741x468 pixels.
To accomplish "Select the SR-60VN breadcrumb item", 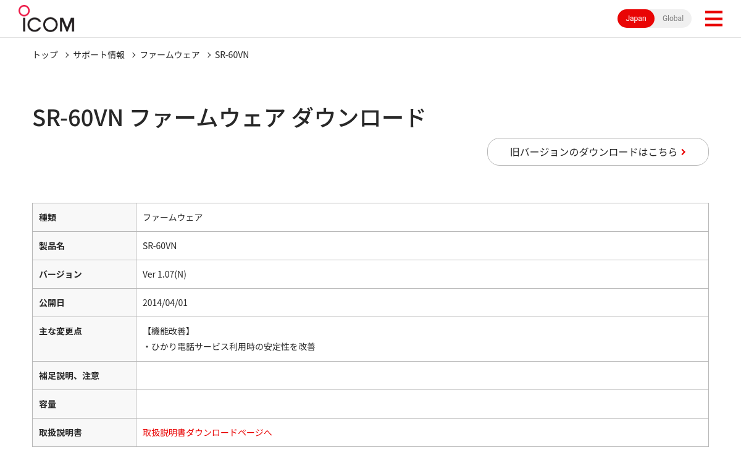I will pyautogui.click(x=232, y=55).
